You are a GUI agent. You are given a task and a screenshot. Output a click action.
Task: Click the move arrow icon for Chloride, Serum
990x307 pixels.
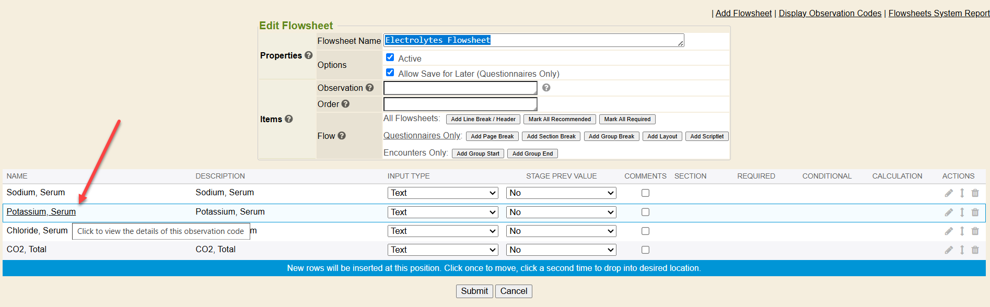(962, 231)
